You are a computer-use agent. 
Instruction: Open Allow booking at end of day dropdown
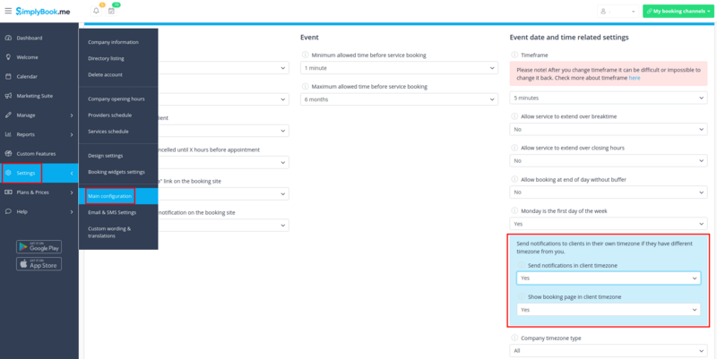pyautogui.click(x=609, y=192)
